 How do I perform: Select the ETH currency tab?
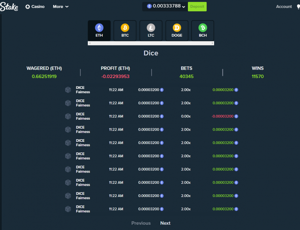pyautogui.click(x=99, y=31)
